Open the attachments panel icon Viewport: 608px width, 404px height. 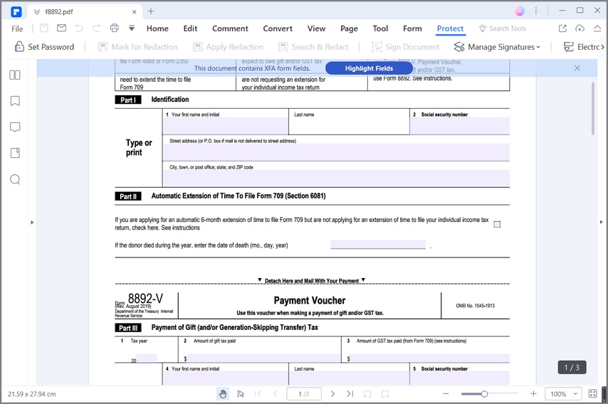click(15, 153)
